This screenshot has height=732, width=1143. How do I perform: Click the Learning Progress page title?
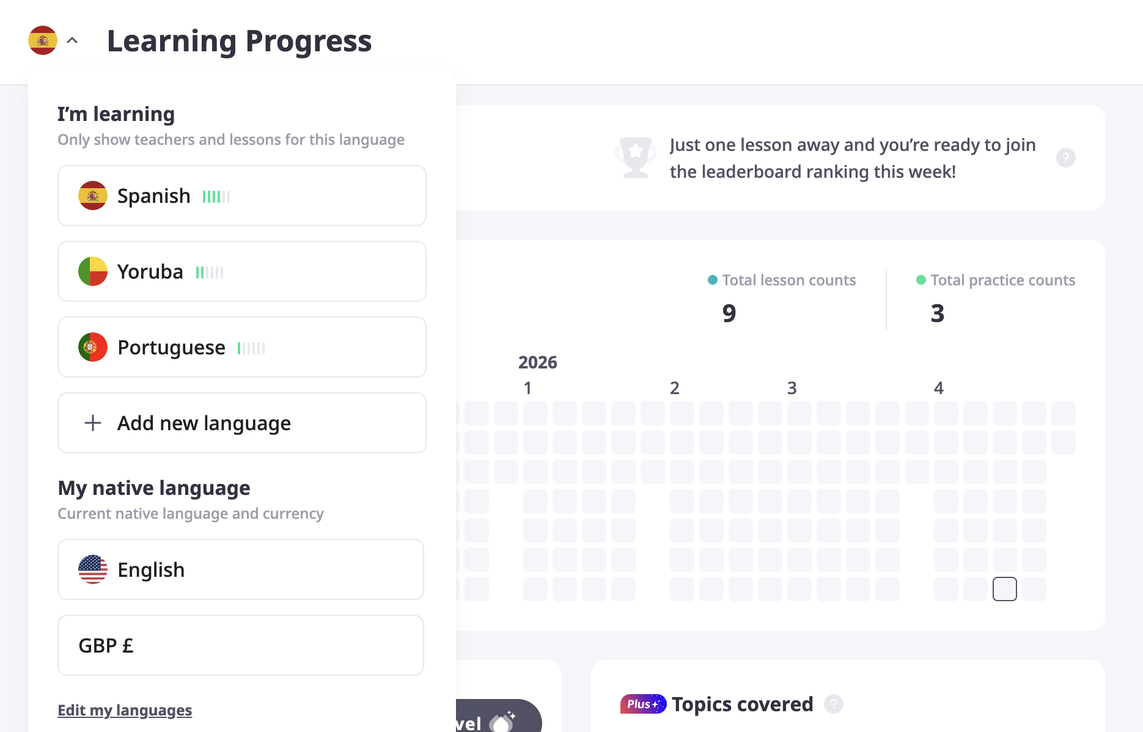pos(239,41)
